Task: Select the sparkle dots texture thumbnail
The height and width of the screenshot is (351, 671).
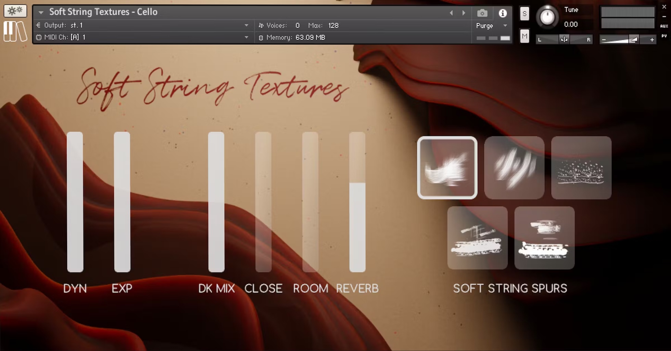Action: 581,168
